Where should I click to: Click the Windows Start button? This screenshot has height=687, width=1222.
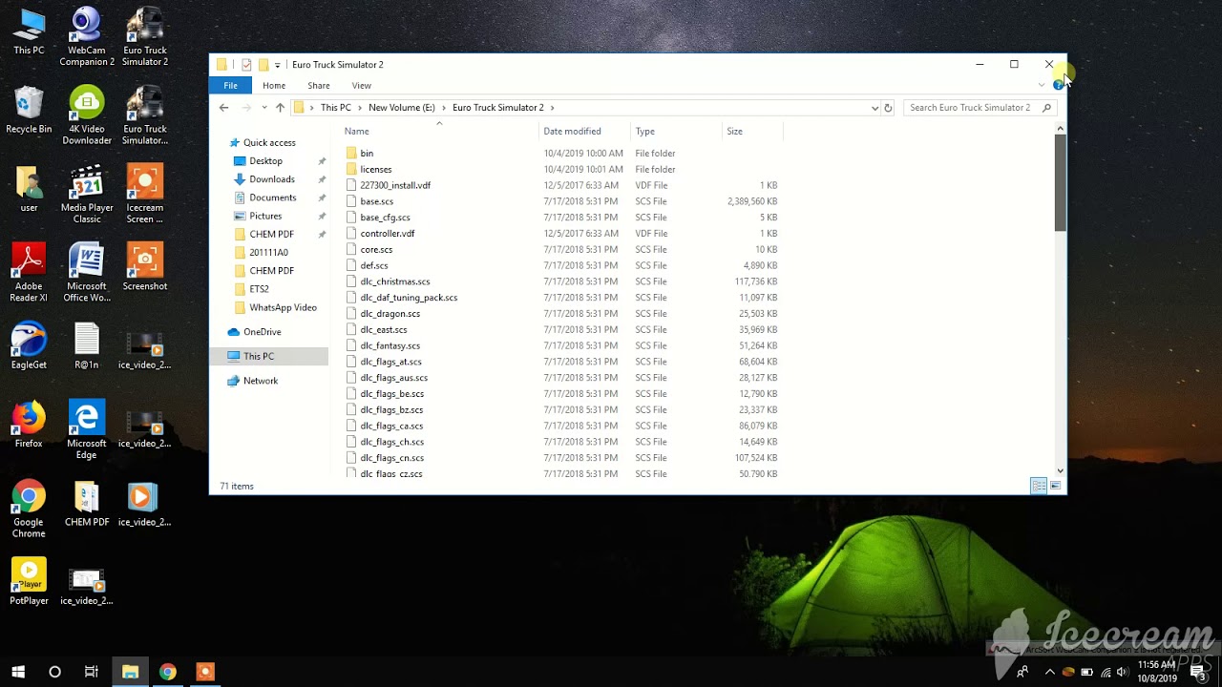pos(17,672)
